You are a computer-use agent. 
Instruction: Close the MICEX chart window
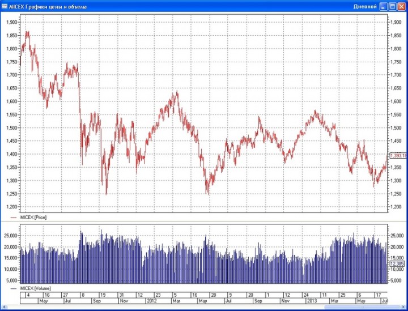point(402,6)
